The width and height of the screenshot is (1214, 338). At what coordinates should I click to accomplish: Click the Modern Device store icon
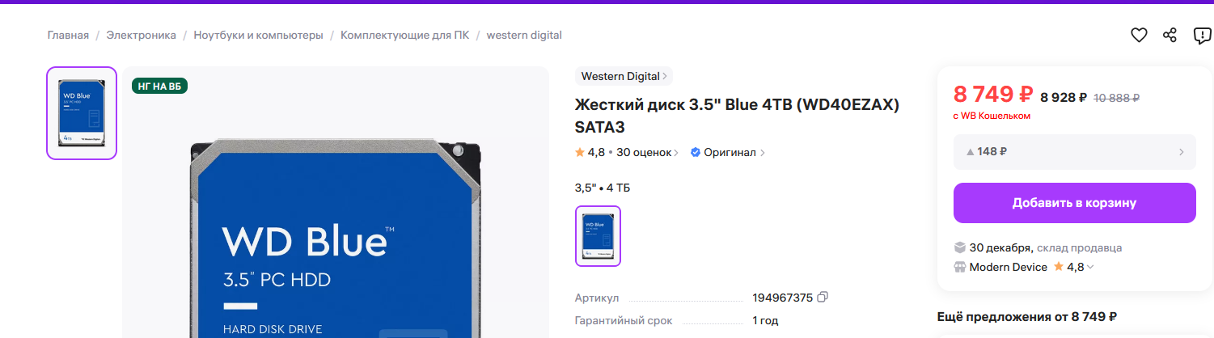[x=960, y=267]
